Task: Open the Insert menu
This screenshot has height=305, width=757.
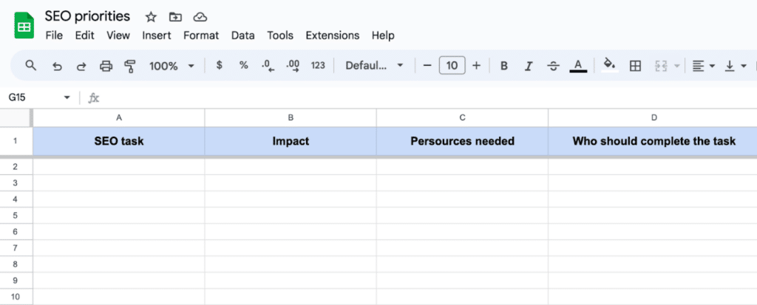Action: point(157,35)
